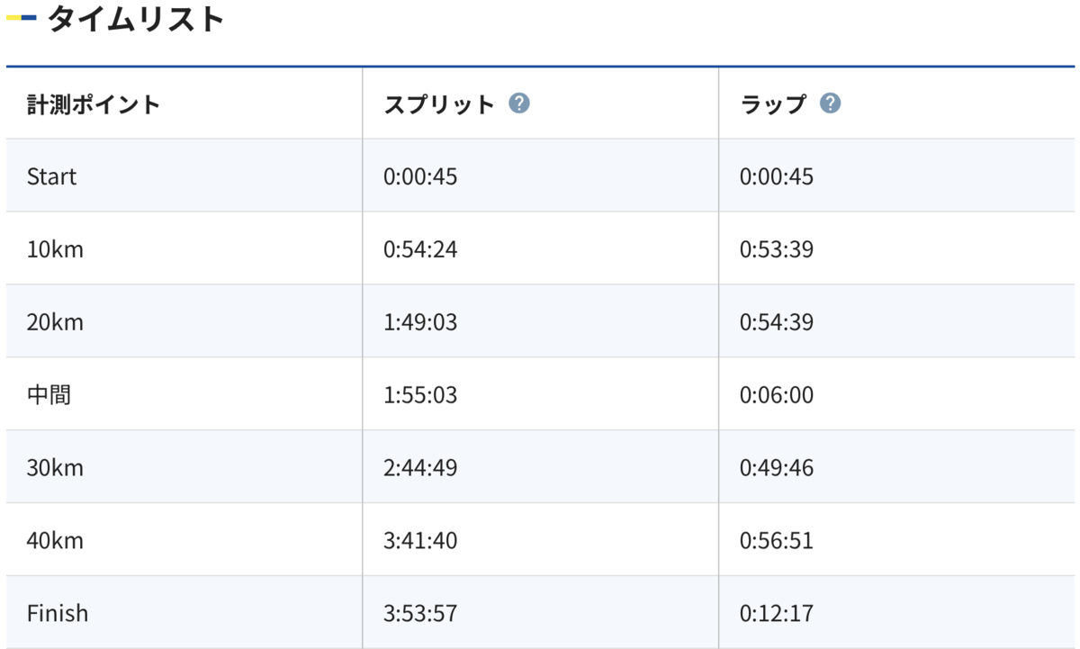Click the 20km lap time 0:54:39

click(777, 322)
